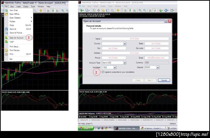
Task: Open Strategy Tester icon in right window toolbar
Action: point(112,10)
